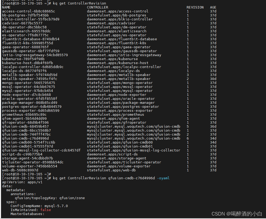Screen dimensions: 266x219
Task: Click volume-exporter-7456b6b554 name
Action: tap(30, 167)
